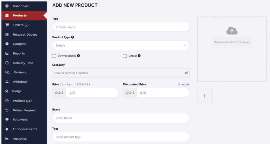The height and width of the screenshot is (144, 270).
Task: Click the Orders shopping cart icon
Action: 7,25
